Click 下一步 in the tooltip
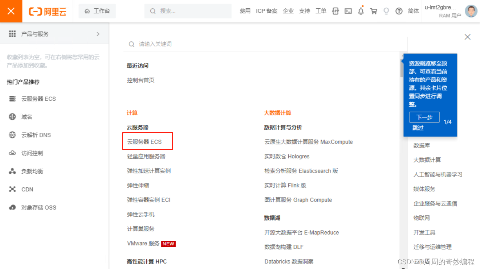The image size is (480, 269). (x=424, y=117)
